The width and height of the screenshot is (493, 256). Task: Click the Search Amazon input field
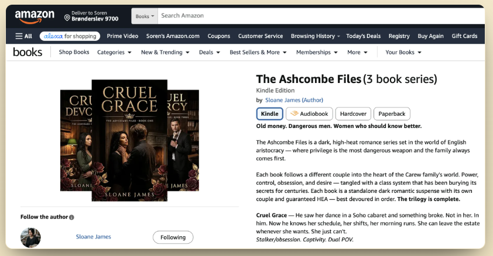[321, 16]
